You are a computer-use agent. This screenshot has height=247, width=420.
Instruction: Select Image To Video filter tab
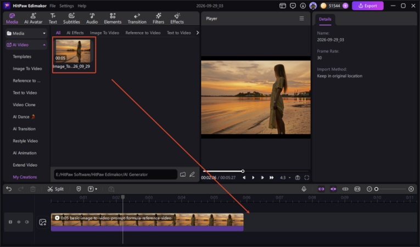(x=104, y=33)
